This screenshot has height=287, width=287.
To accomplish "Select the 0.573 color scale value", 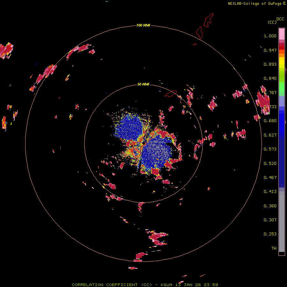I will coord(270,149).
